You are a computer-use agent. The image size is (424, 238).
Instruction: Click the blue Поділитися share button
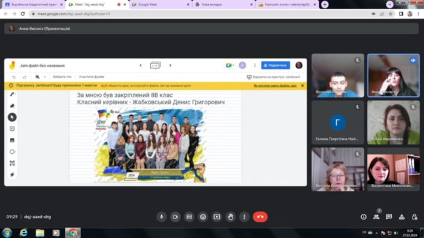coord(275,65)
